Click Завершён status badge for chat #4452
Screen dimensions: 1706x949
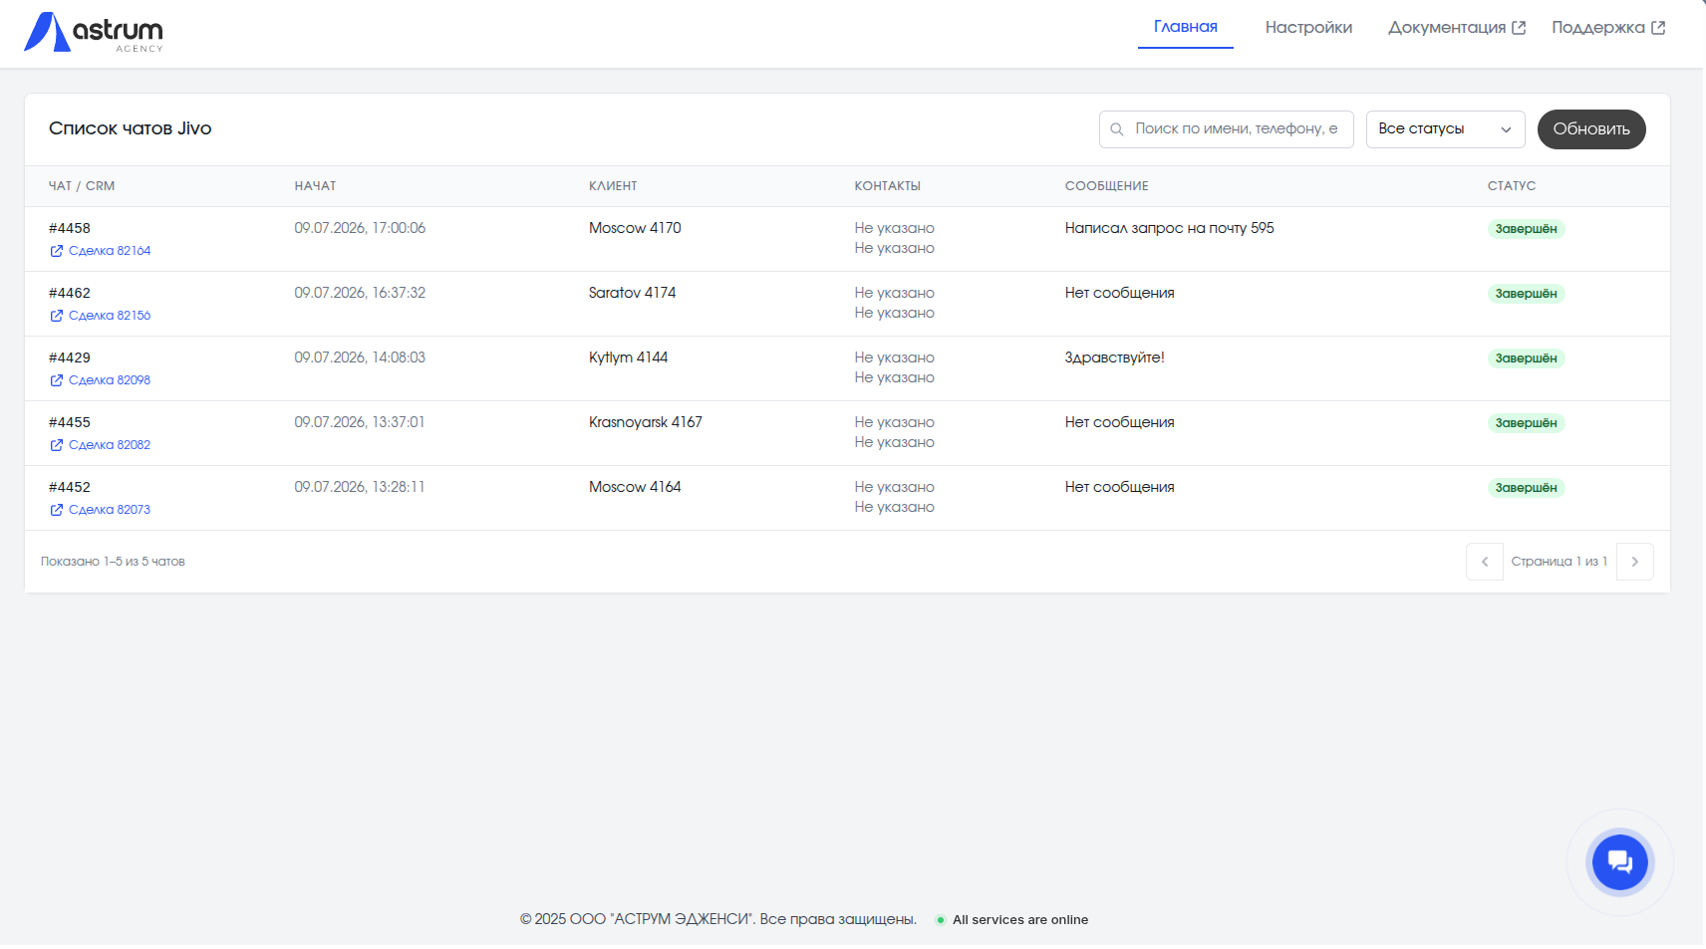(1526, 488)
